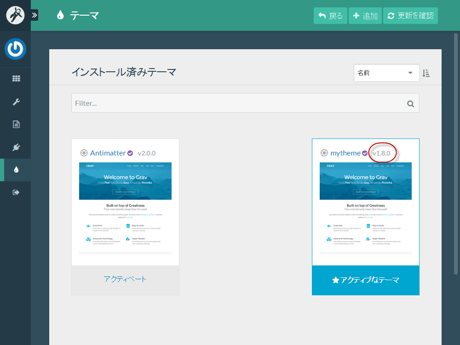
Task: Click the Filter search input field
Action: (239, 103)
